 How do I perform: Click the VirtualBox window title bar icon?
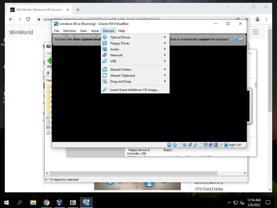tap(56, 24)
